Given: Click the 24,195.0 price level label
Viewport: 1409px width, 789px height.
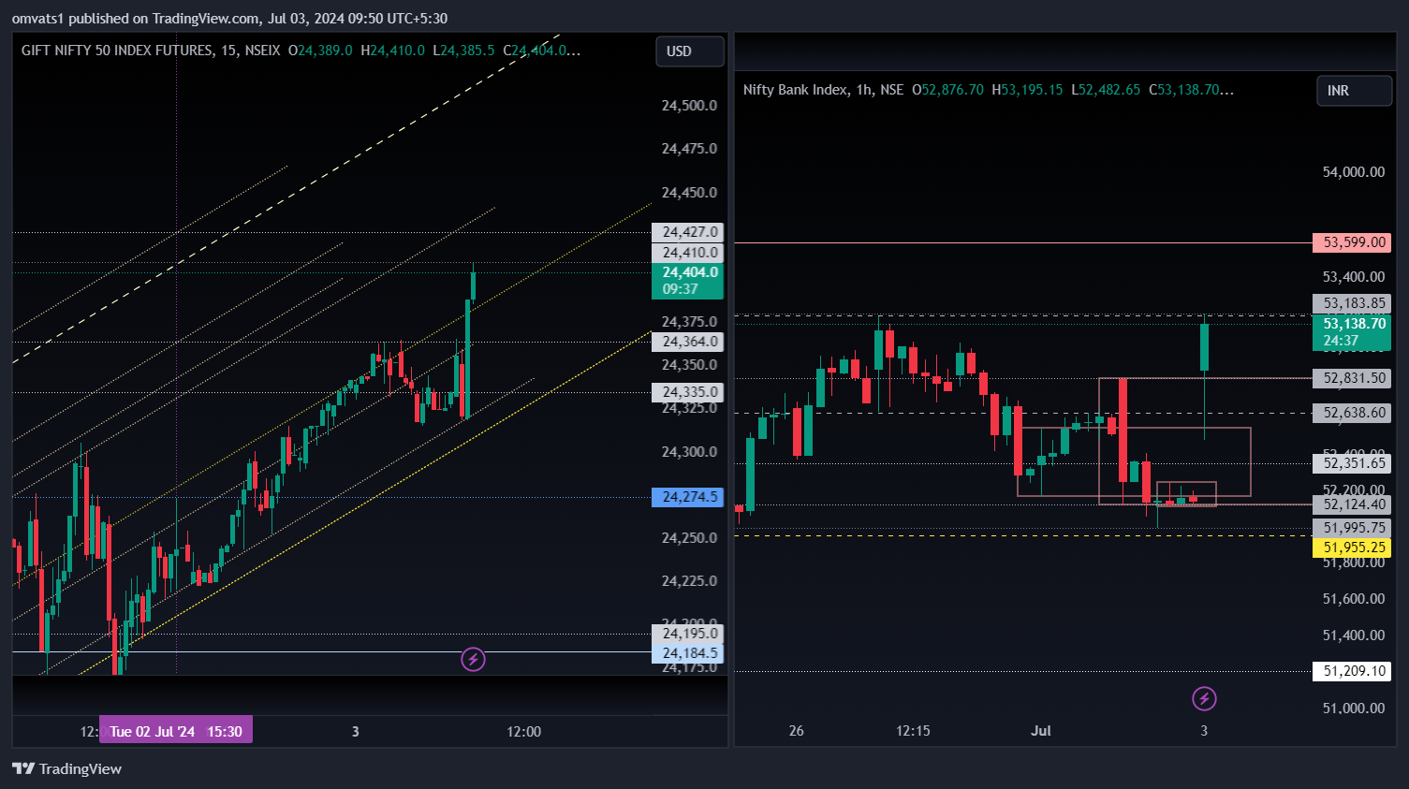Looking at the screenshot, I should pyautogui.click(x=687, y=634).
